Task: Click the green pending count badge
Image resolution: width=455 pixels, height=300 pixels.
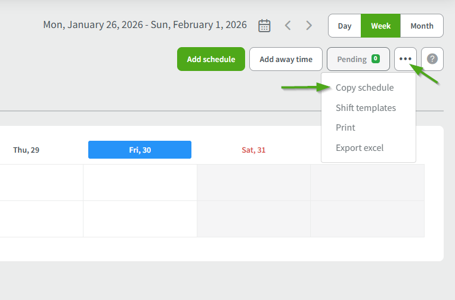Action: [x=375, y=59]
